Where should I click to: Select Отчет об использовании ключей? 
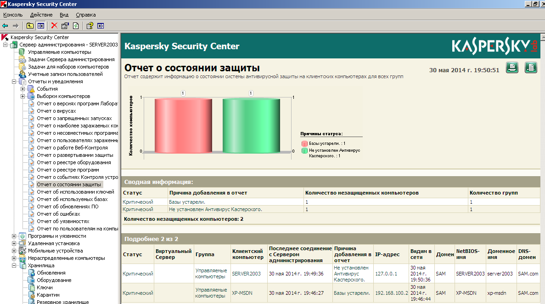75,192
